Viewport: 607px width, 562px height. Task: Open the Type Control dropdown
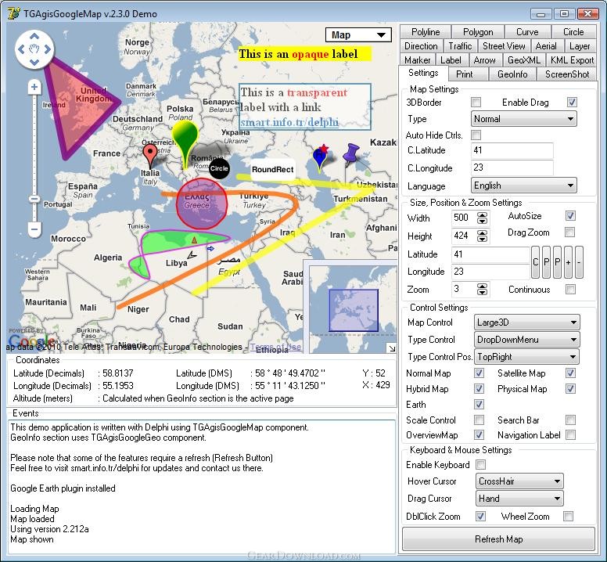click(x=526, y=340)
